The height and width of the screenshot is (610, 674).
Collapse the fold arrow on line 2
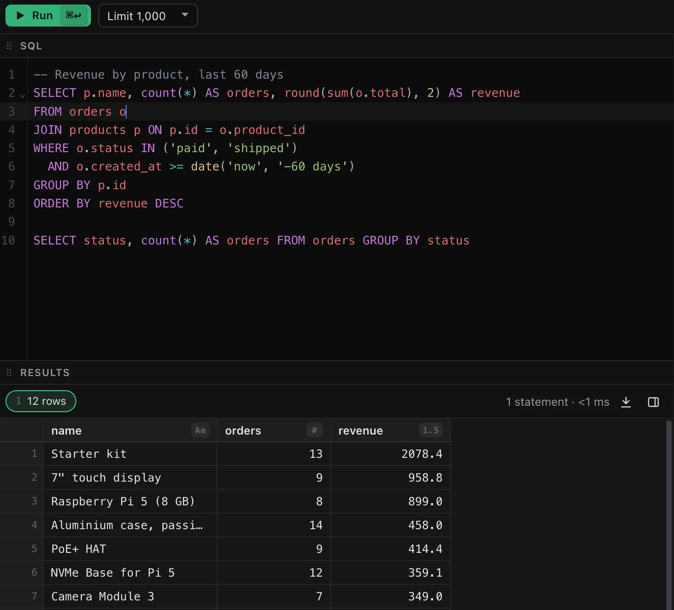pyautogui.click(x=22, y=95)
